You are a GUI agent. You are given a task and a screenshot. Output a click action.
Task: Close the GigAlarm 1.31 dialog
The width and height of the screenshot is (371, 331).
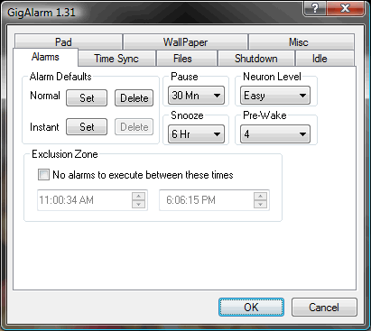click(x=346, y=8)
